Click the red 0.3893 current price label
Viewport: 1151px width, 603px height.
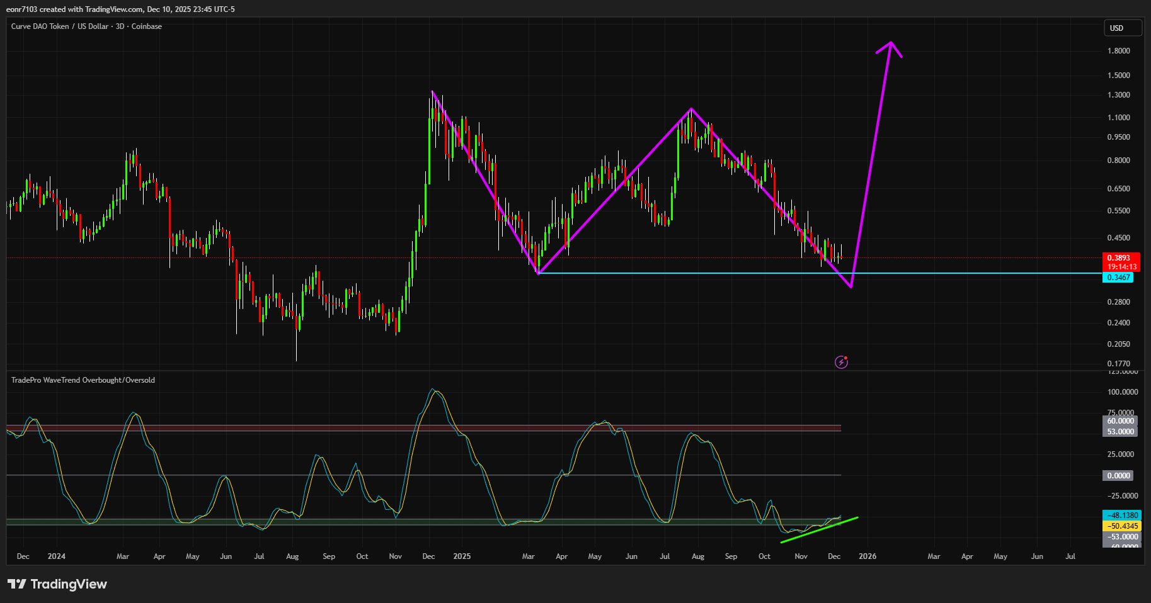click(1120, 258)
